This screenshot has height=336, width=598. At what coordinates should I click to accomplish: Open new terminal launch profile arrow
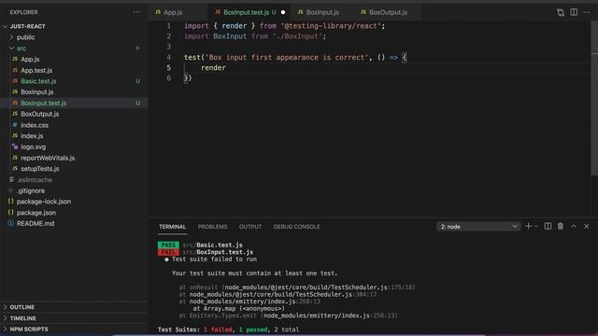pos(535,227)
